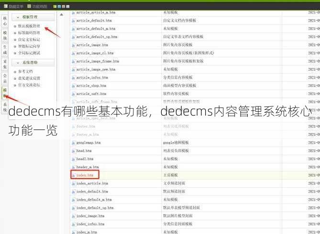The image size is (320, 234).
Task: Click file icon beside index_default.htm
Action: pyautogui.click(x=74, y=191)
